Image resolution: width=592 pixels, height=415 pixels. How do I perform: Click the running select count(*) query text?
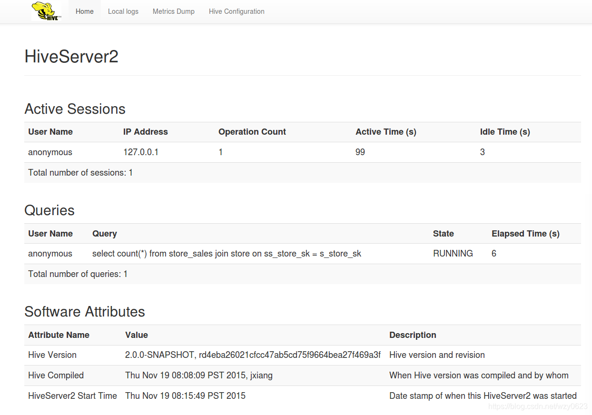pyautogui.click(x=227, y=254)
